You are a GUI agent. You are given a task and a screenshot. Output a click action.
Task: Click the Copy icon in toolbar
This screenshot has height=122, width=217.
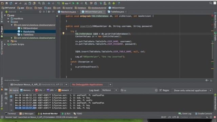pos(30,3)
